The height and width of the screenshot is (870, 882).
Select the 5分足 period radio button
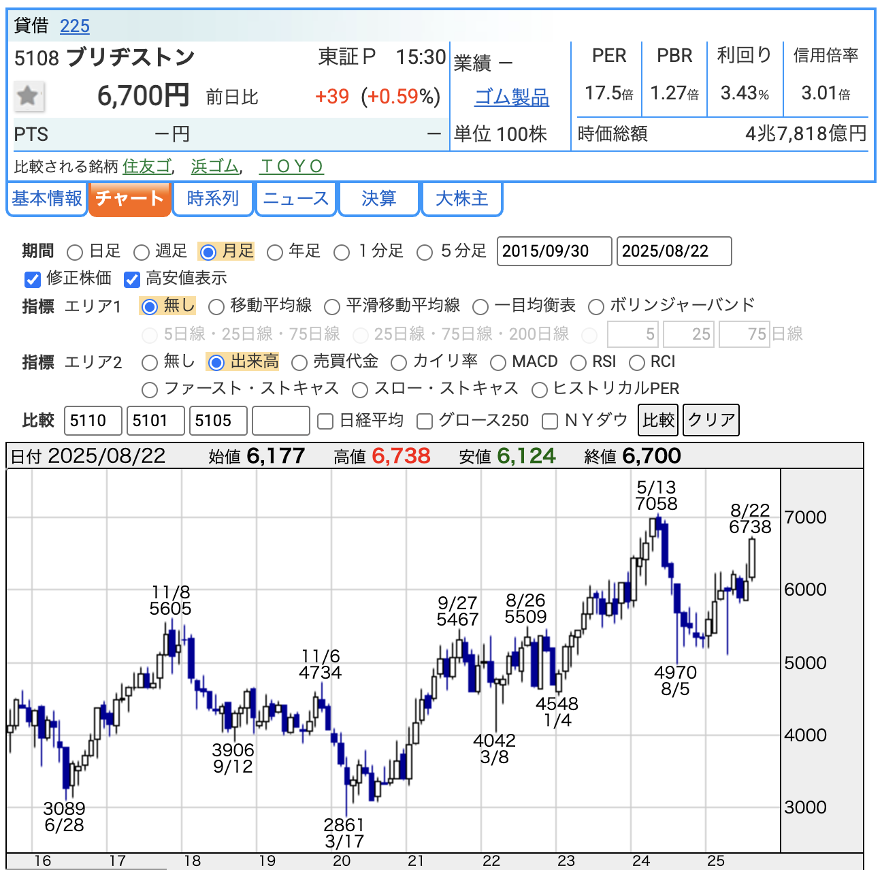point(425,253)
